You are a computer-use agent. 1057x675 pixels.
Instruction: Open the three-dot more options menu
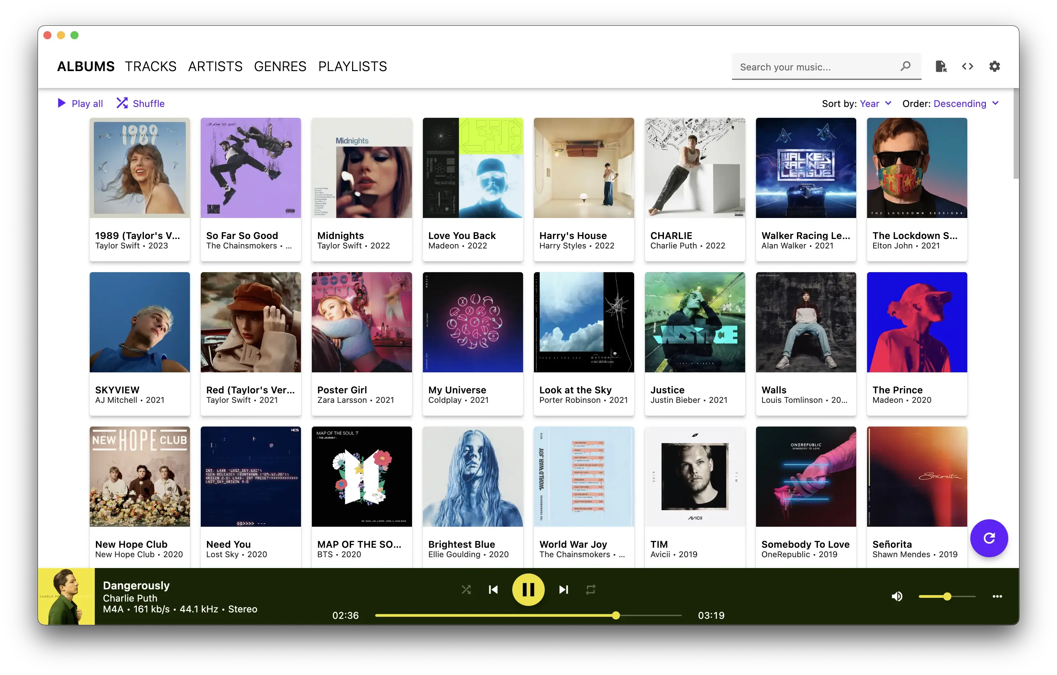(997, 596)
